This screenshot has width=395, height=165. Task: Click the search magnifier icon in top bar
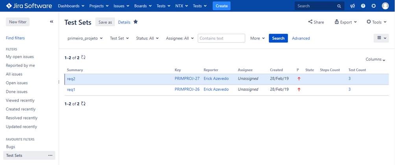pos(339,6)
